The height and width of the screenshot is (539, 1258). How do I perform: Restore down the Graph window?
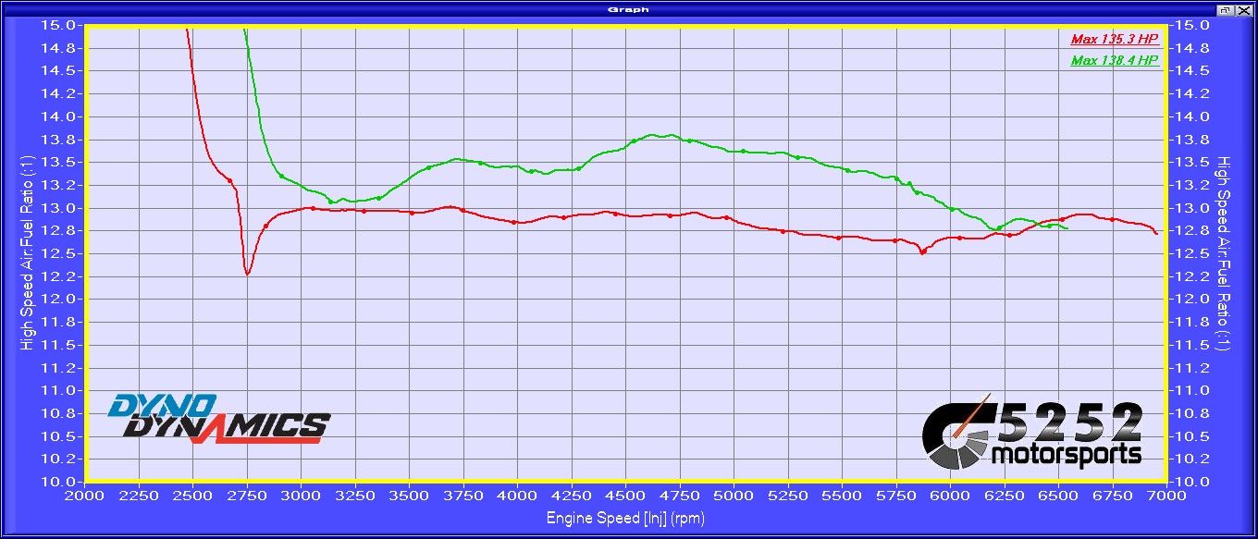coord(1226,9)
